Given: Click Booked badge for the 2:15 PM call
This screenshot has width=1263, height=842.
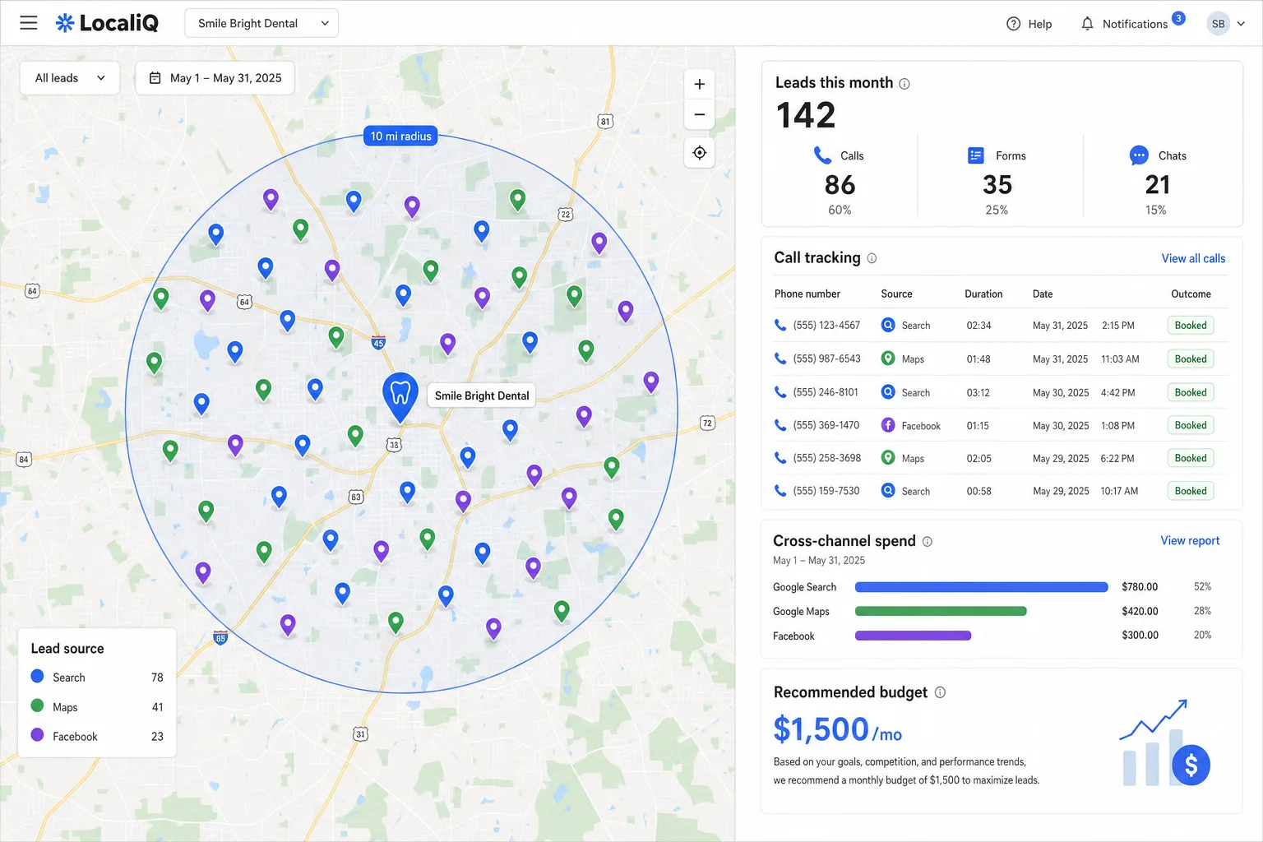Looking at the screenshot, I should pyautogui.click(x=1191, y=326).
